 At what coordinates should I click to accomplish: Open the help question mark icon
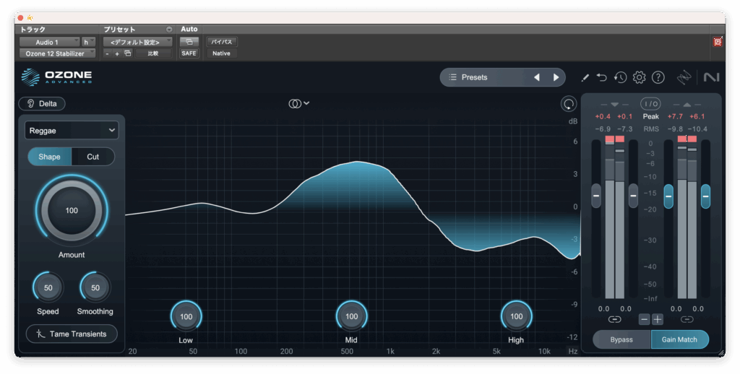(x=658, y=77)
